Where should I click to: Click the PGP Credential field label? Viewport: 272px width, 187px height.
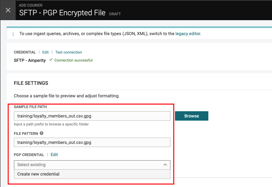[x=29, y=155]
